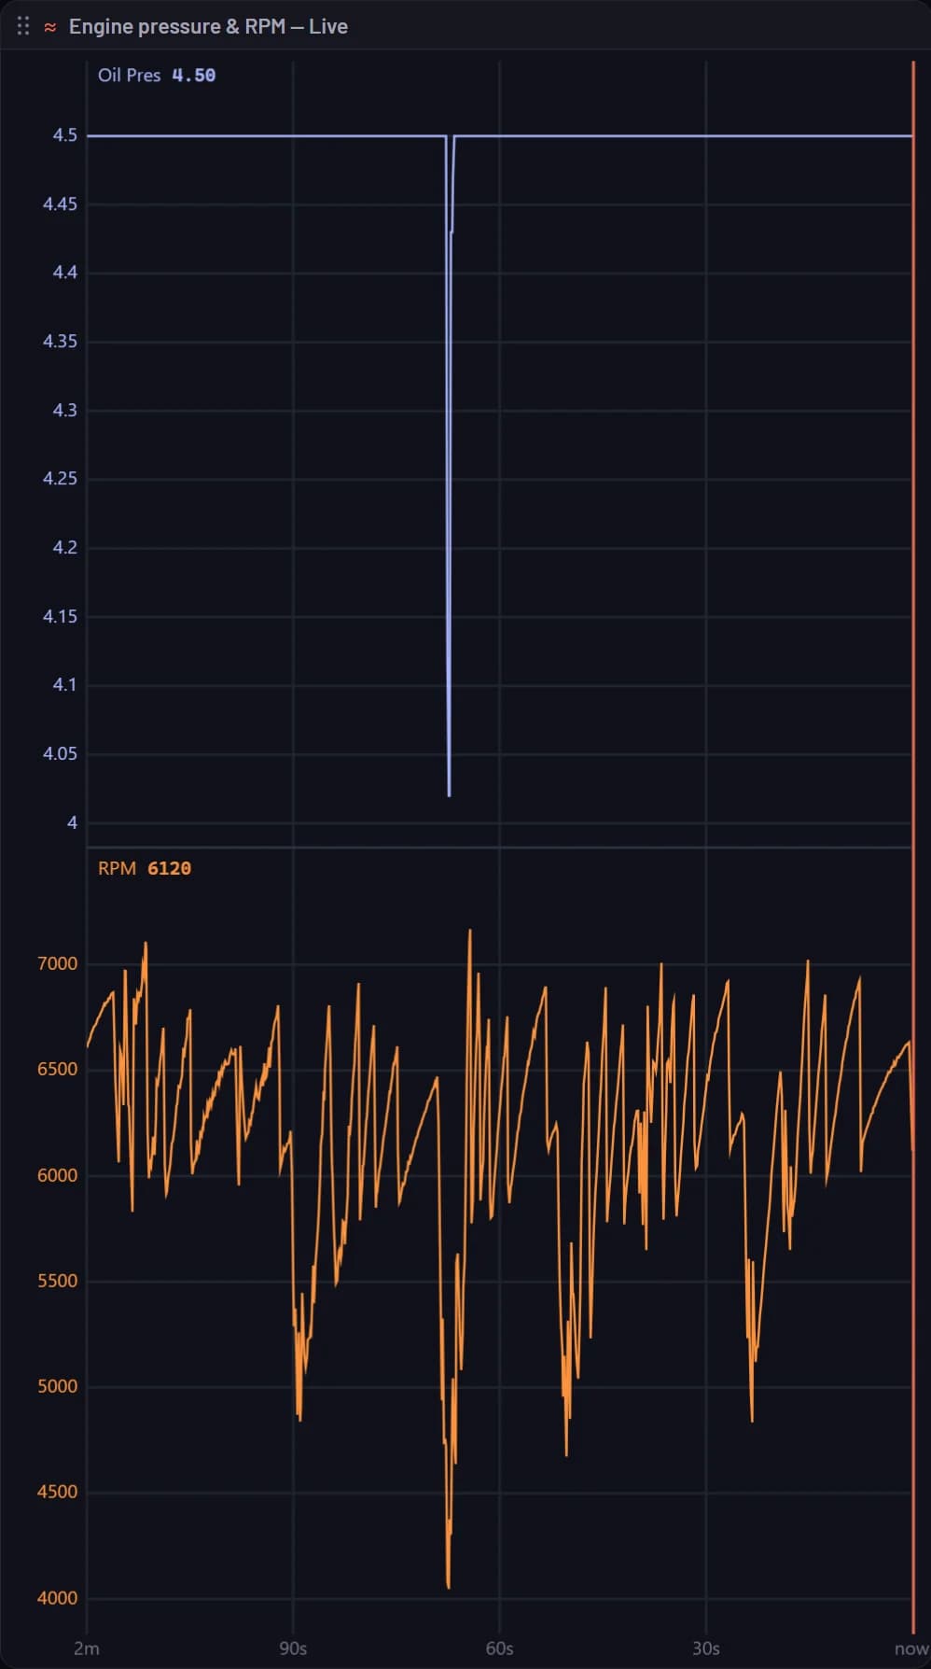Viewport: 931px width, 1669px height.
Task: Click the 60s time axis label
Action: (x=500, y=1648)
